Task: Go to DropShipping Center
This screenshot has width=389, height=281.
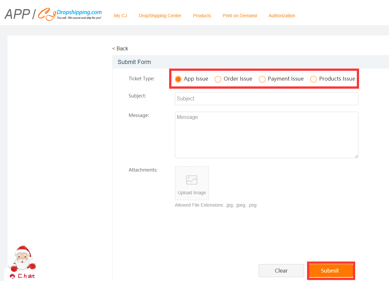Action: [x=160, y=16]
